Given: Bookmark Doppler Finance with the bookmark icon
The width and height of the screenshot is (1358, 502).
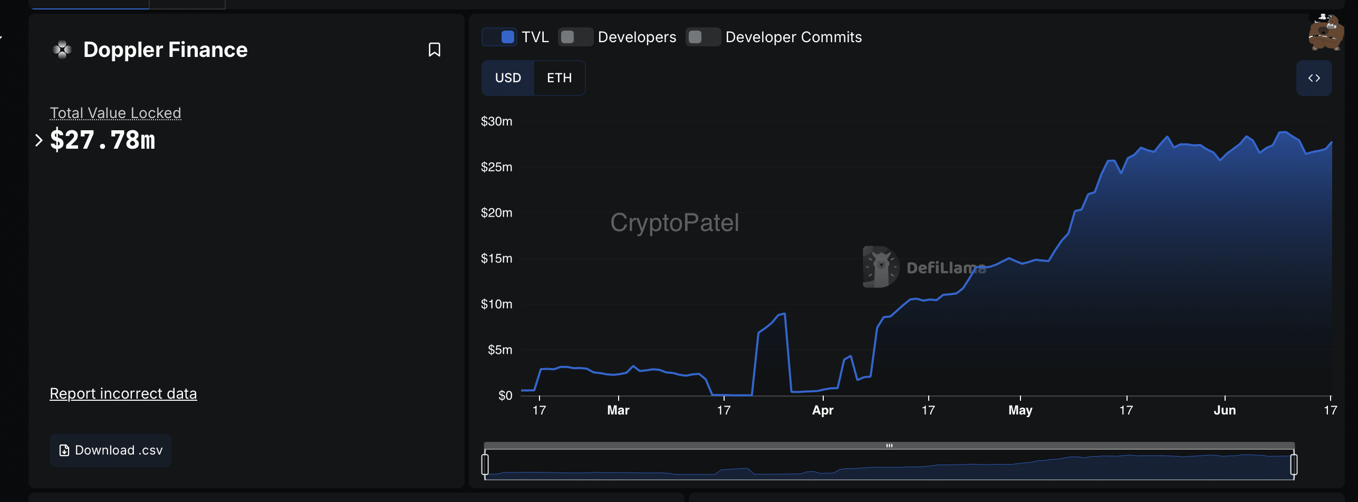Looking at the screenshot, I should 434,50.
